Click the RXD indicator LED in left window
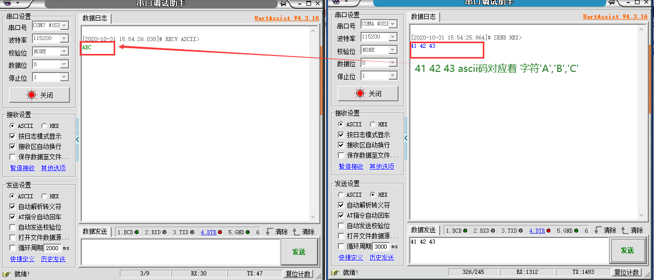 click(x=164, y=232)
